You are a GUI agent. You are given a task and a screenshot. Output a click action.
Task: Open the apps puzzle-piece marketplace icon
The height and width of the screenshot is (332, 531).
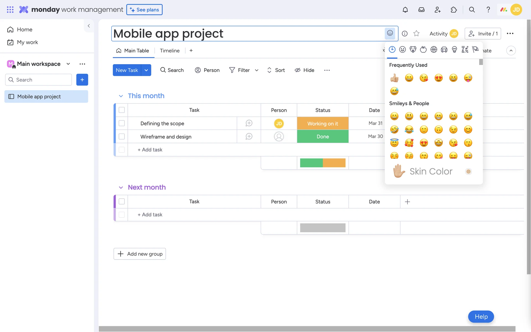[x=454, y=10]
